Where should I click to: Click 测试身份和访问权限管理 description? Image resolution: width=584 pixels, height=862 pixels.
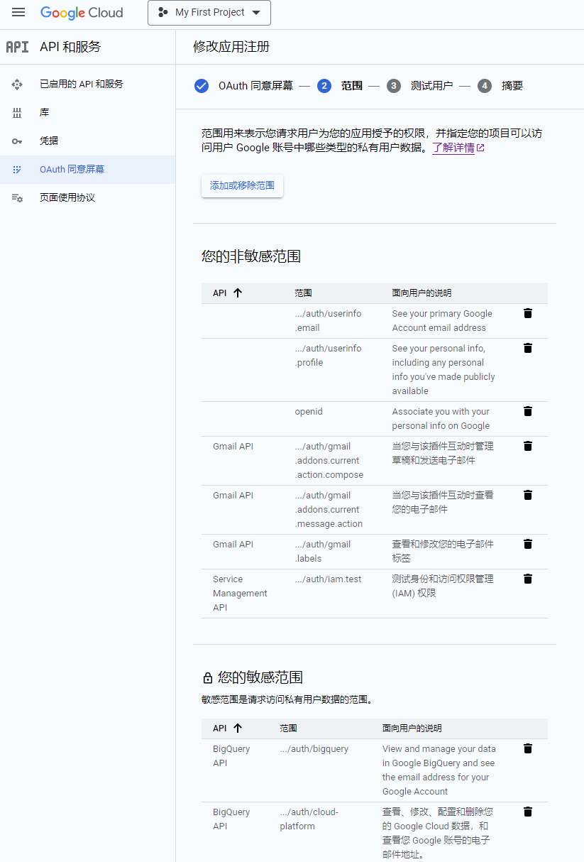(x=443, y=586)
